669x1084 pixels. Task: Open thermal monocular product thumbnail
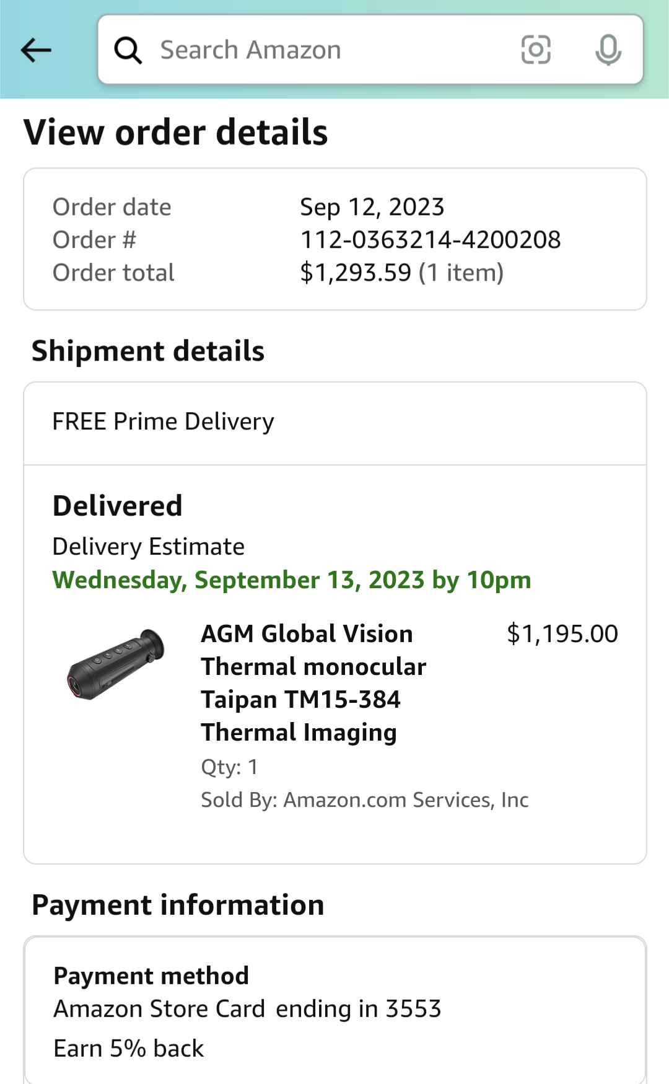tap(116, 664)
